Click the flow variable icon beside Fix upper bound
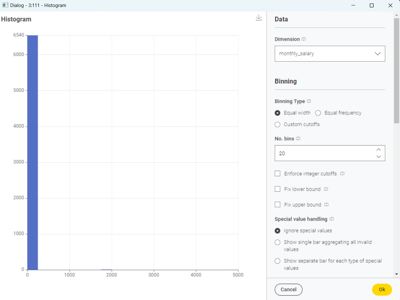The image size is (400, 300). pyautogui.click(x=326, y=204)
